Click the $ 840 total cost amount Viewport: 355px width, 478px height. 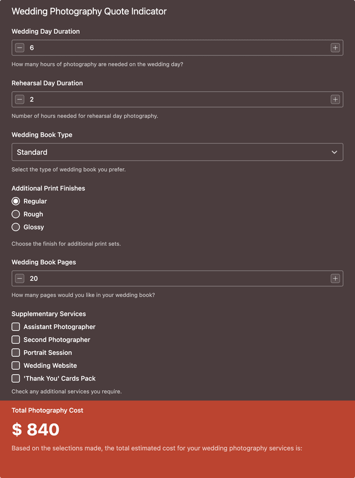pos(35,429)
